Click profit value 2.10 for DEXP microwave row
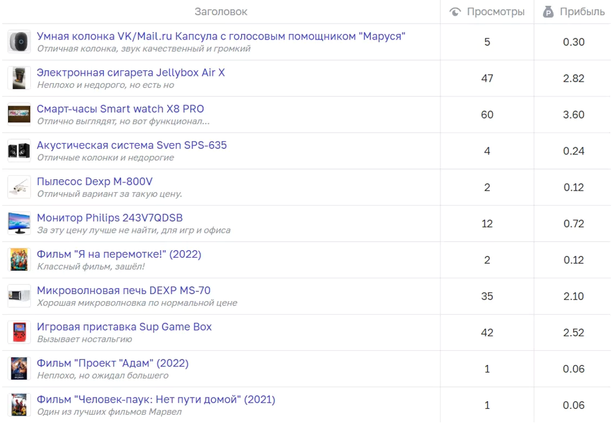612x424 pixels. [574, 296]
